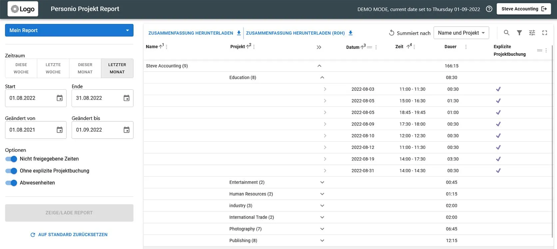This screenshot has width=557, height=249.
Task: Expand the 2022-08-19 entry row
Action: coord(325,159)
